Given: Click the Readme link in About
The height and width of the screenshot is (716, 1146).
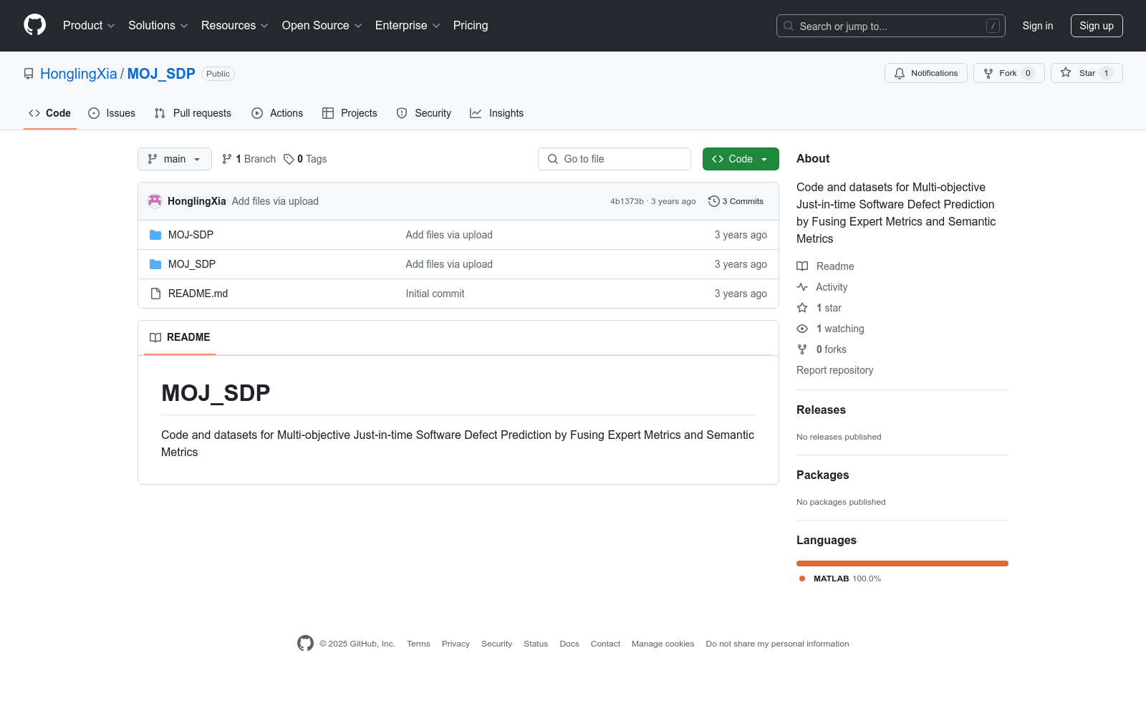Looking at the screenshot, I should (825, 266).
